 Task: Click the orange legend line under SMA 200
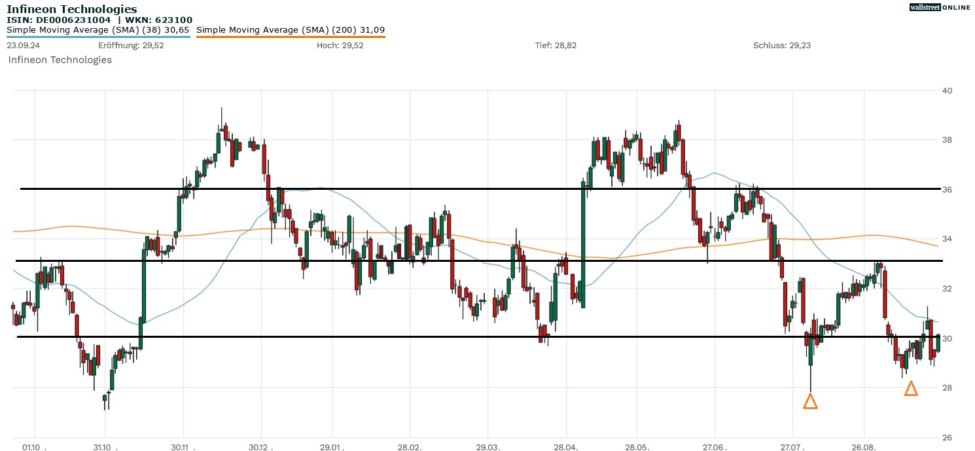(x=291, y=37)
